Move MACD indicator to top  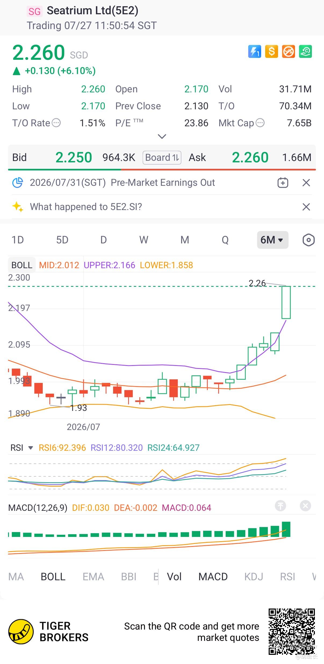(x=280, y=506)
